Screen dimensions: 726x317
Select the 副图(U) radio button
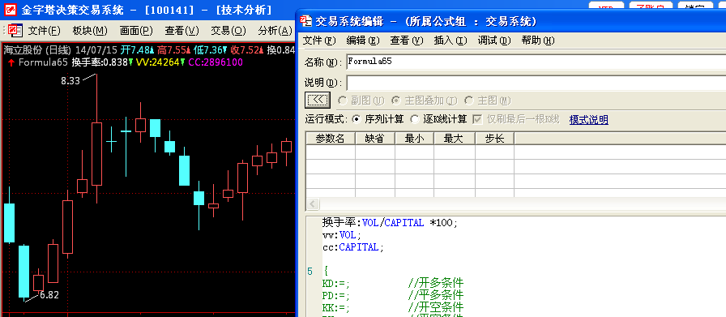point(361,101)
